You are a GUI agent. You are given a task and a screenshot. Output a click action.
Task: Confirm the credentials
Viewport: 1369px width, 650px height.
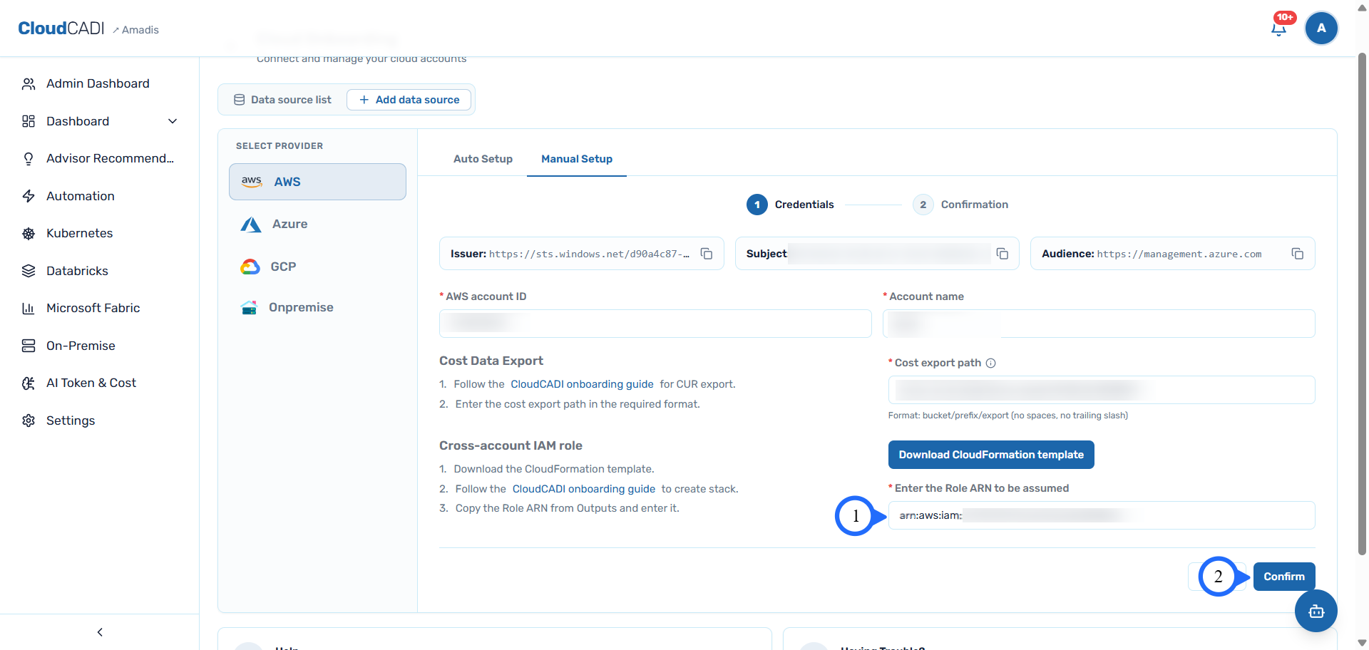[x=1284, y=577]
